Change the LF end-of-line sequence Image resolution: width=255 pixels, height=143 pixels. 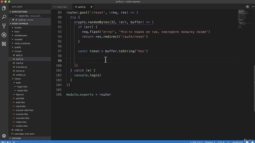pos(228,142)
